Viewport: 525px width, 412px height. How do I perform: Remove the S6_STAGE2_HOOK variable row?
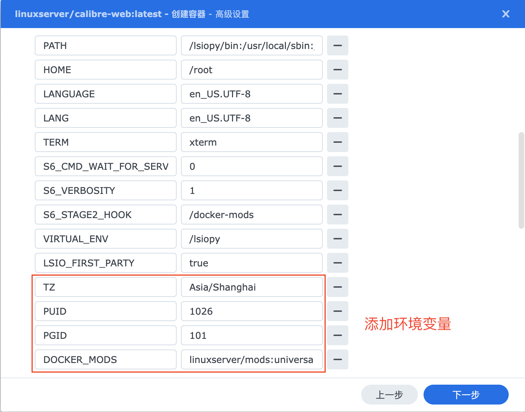(338, 215)
